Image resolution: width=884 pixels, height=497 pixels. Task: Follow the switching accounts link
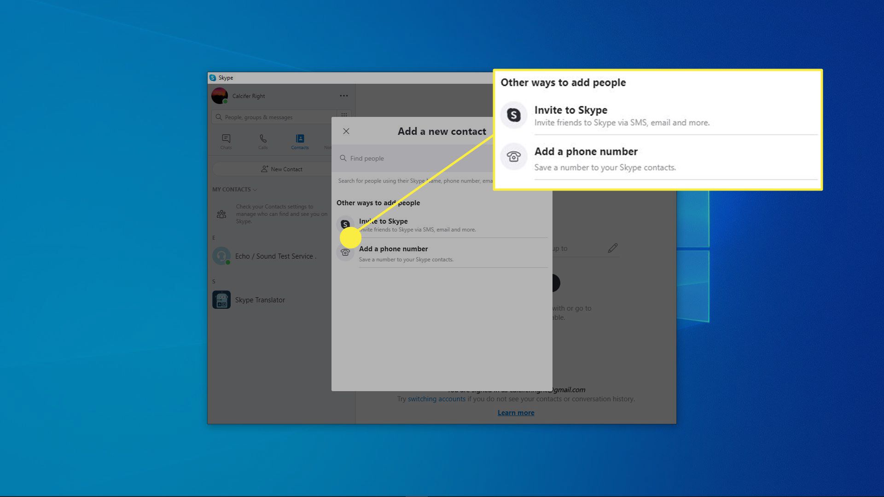(x=436, y=399)
